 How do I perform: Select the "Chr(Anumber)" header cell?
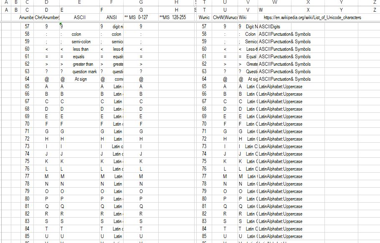pos(46,17)
